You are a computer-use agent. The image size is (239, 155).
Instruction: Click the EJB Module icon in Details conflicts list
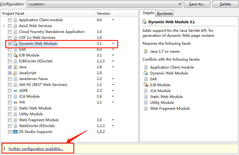click(146, 85)
